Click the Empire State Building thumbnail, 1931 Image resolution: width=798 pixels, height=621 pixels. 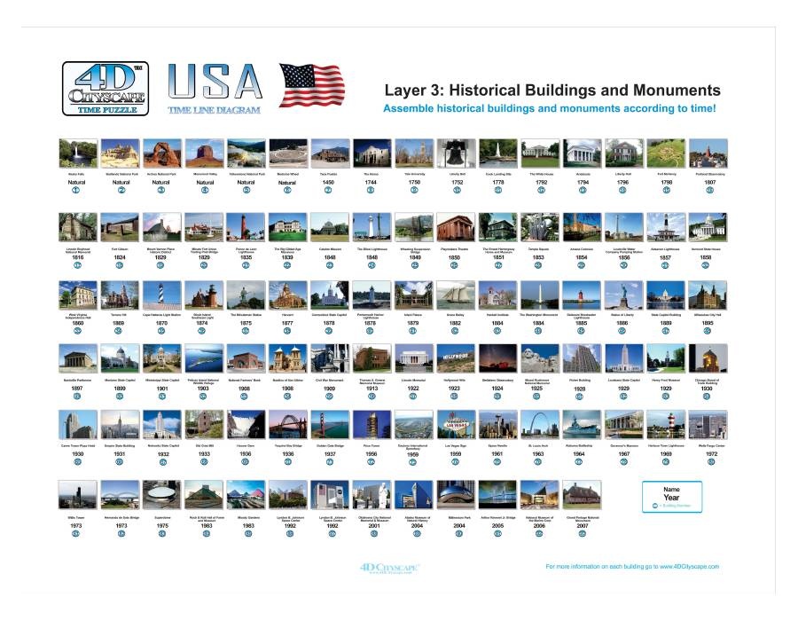(120, 425)
